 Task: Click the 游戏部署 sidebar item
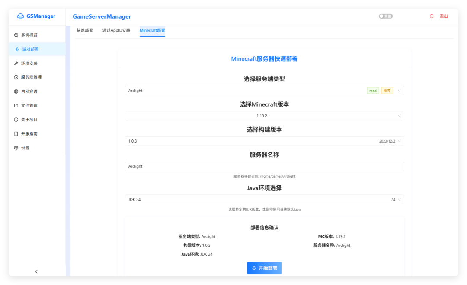[37, 49]
